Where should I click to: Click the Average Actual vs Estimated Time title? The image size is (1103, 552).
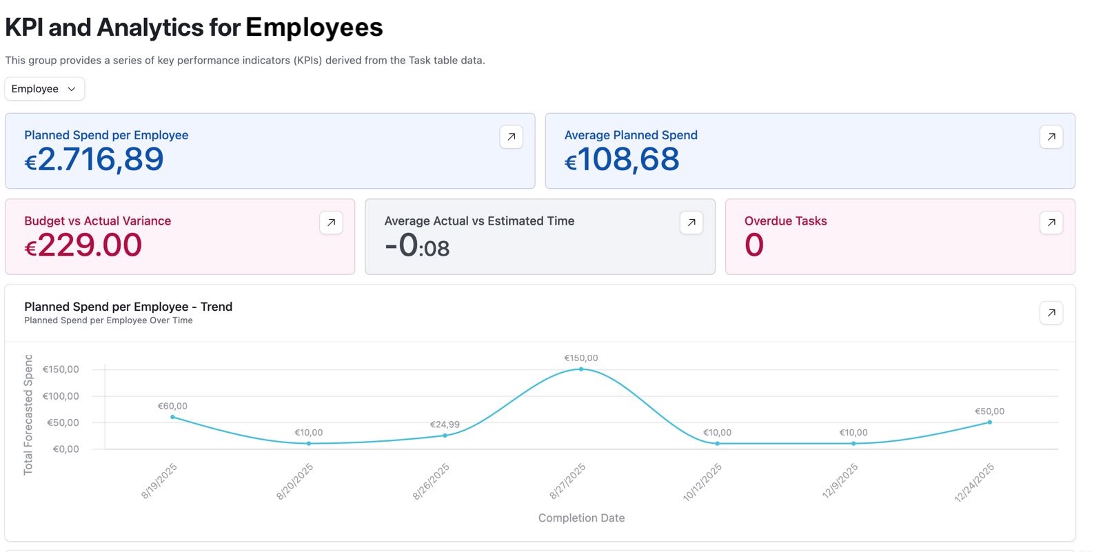click(479, 221)
